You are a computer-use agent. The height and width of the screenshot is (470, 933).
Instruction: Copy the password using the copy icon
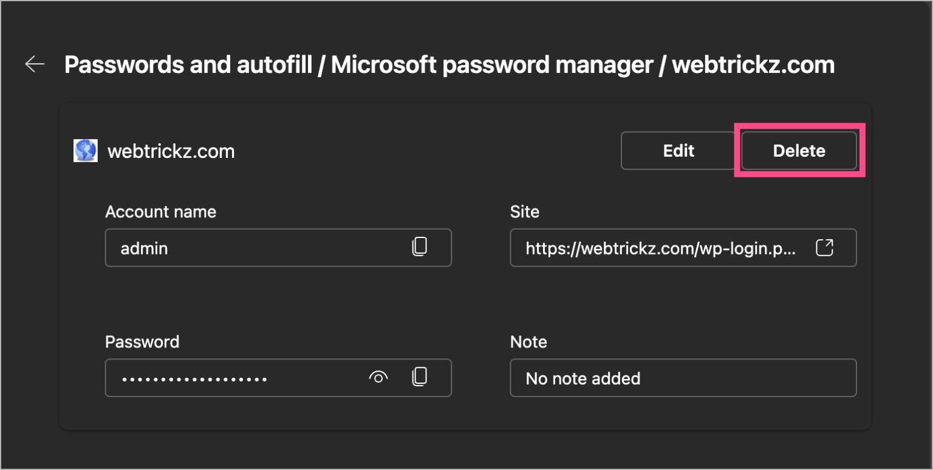(x=419, y=377)
